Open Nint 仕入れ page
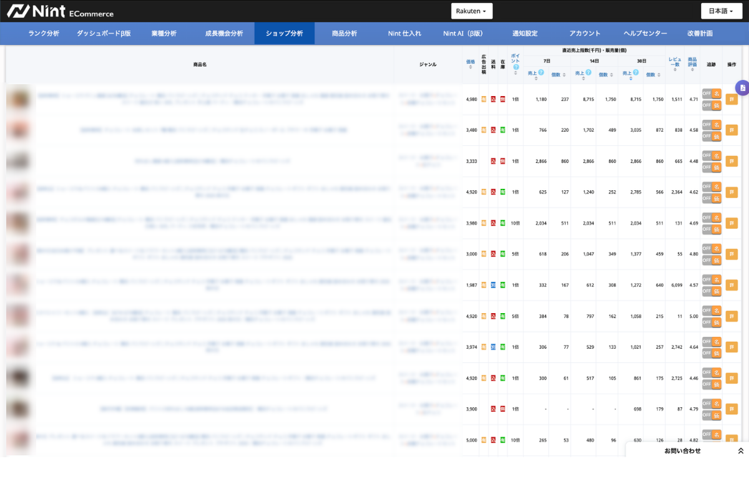 pos(404,34)
